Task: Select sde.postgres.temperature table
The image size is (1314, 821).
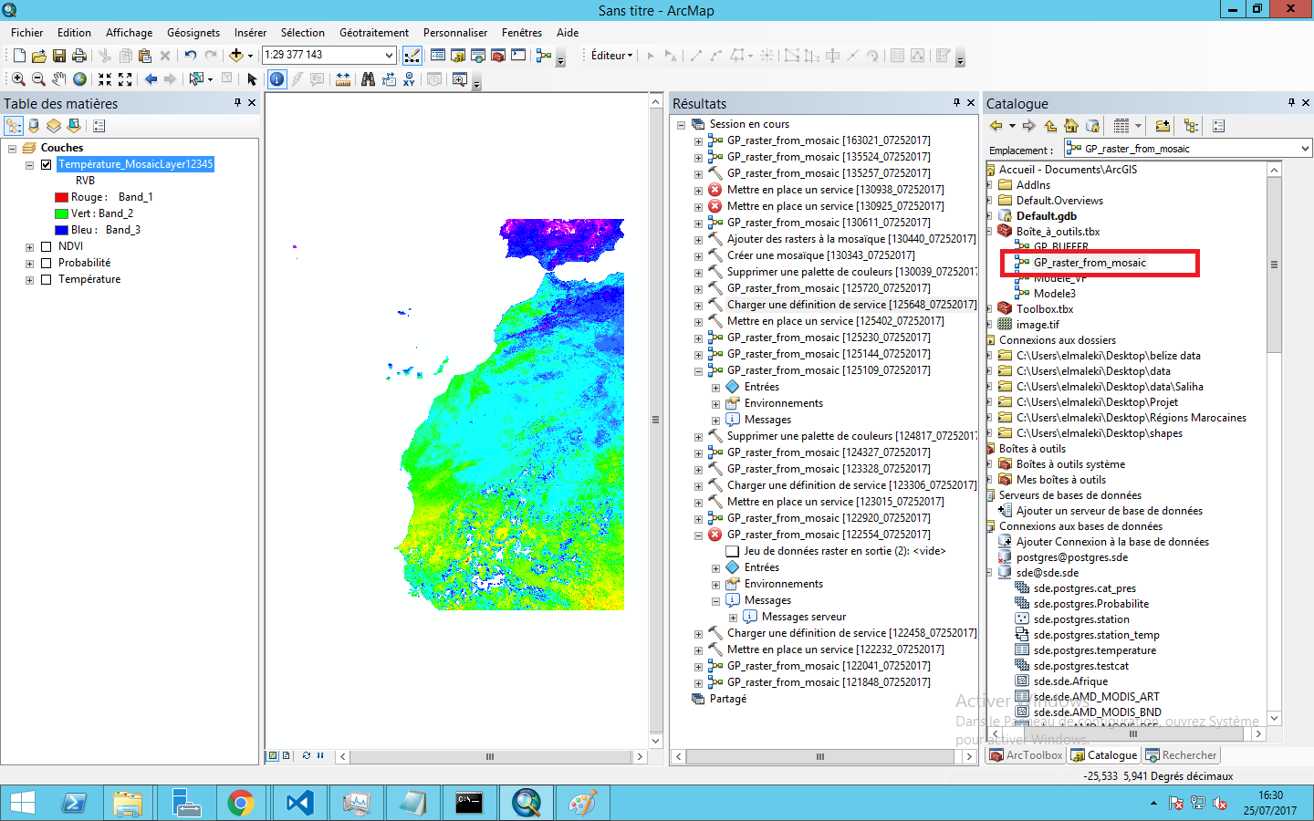Action: (x=1095, y=650)
